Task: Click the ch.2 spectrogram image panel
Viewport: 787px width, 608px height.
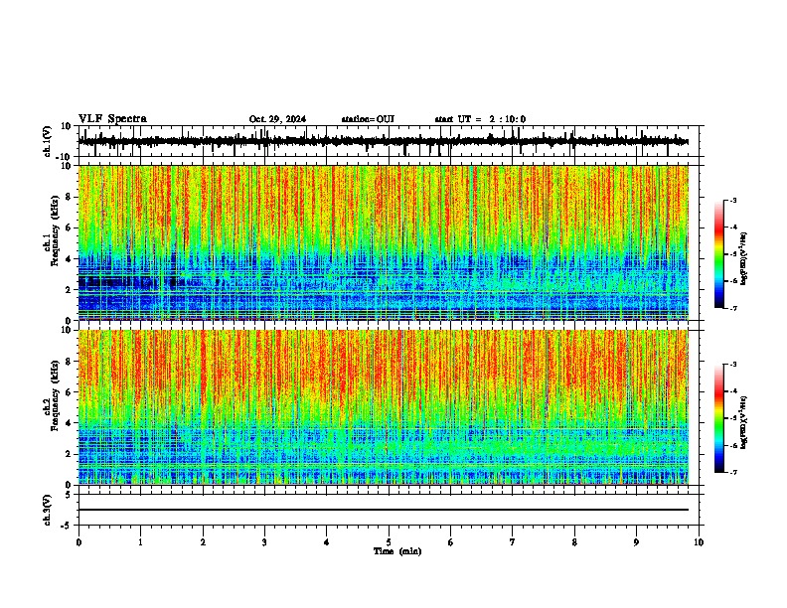Action: [384, 407]
